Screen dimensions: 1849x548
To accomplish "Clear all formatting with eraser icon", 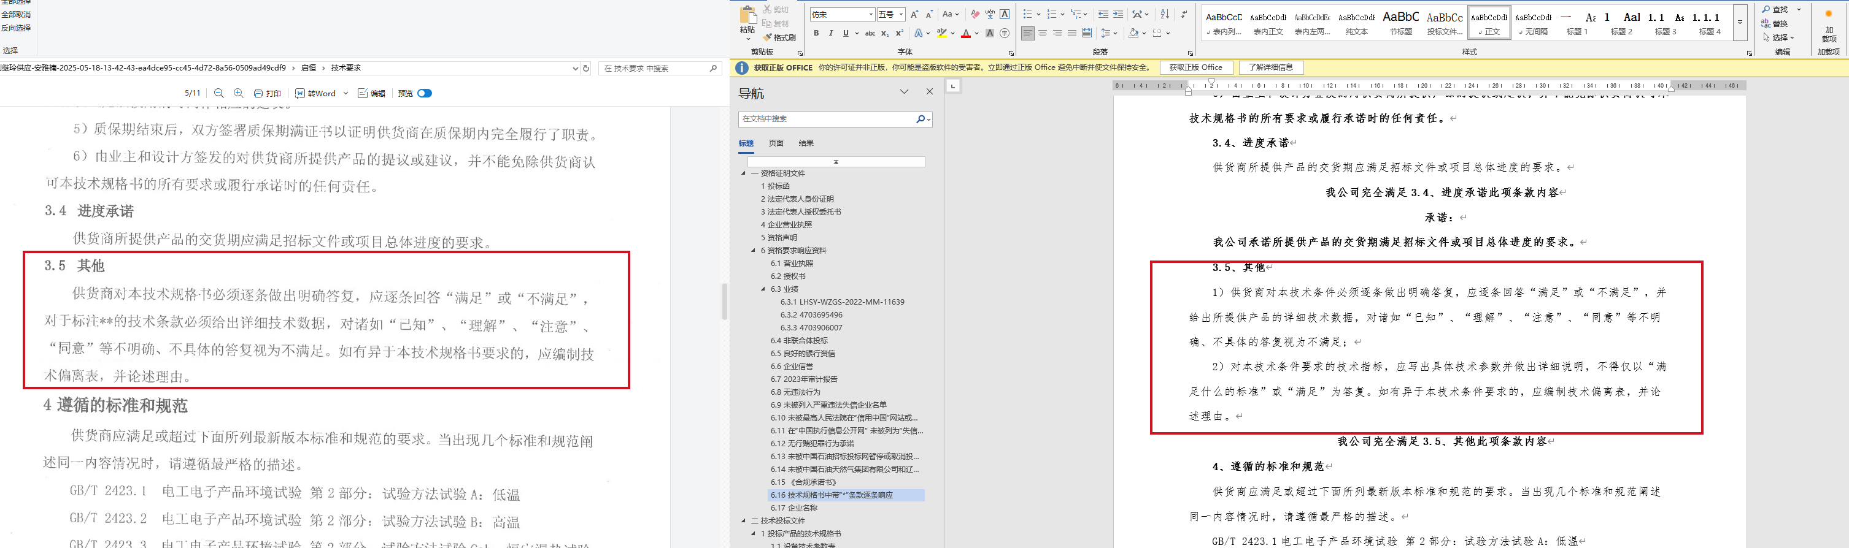I will (975, 14).
